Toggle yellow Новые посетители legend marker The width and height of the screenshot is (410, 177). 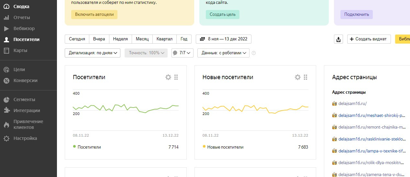point(204,147)
